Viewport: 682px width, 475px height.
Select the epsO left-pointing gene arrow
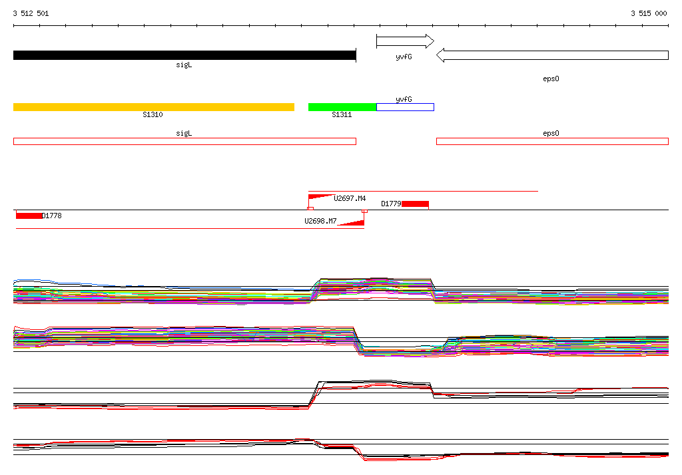[552, 55]
